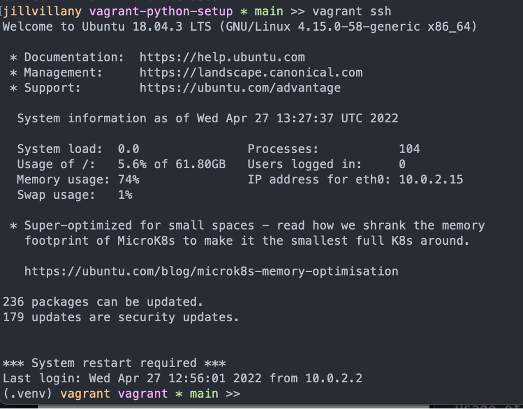This screenshot has height=409, width=523.
Task: Select the Memory usage 74% value
Action: (x=128, y=179)
